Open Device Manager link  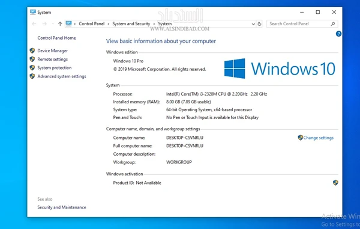click(53, 50)
